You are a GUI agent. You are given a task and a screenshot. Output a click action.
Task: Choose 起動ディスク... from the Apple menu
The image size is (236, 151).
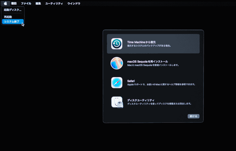(x=13, y=10)
